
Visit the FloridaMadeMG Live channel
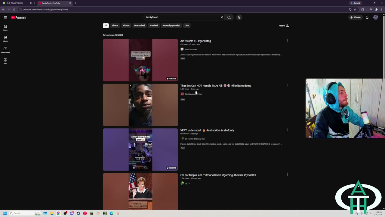click(193, 94)
